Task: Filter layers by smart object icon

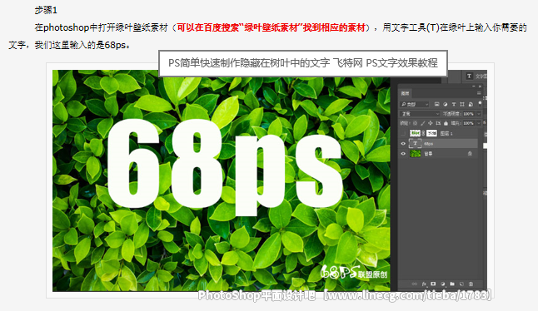Action: [x=471, y=104]
